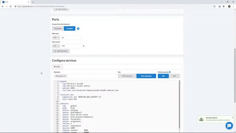Screen dimensions: 236x133
Task: Focus the Main port number field
Action: tap(71, 38)
